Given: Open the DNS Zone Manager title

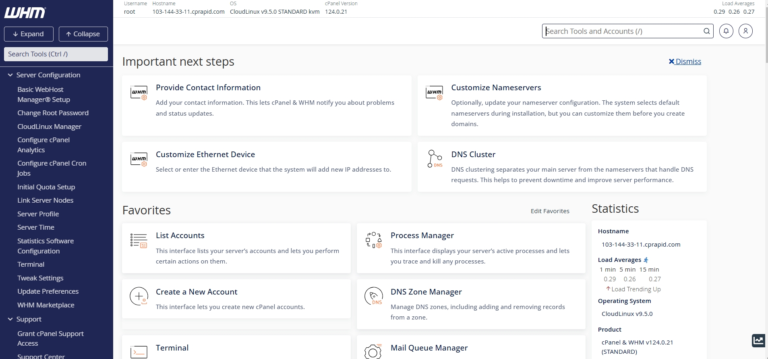Looking at the screenshot, I should (x=426, y=292).
